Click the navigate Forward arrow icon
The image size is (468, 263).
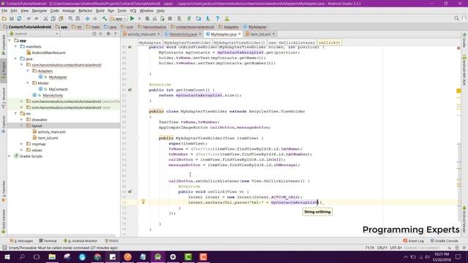pyautogui.click(x=95, y=18)
